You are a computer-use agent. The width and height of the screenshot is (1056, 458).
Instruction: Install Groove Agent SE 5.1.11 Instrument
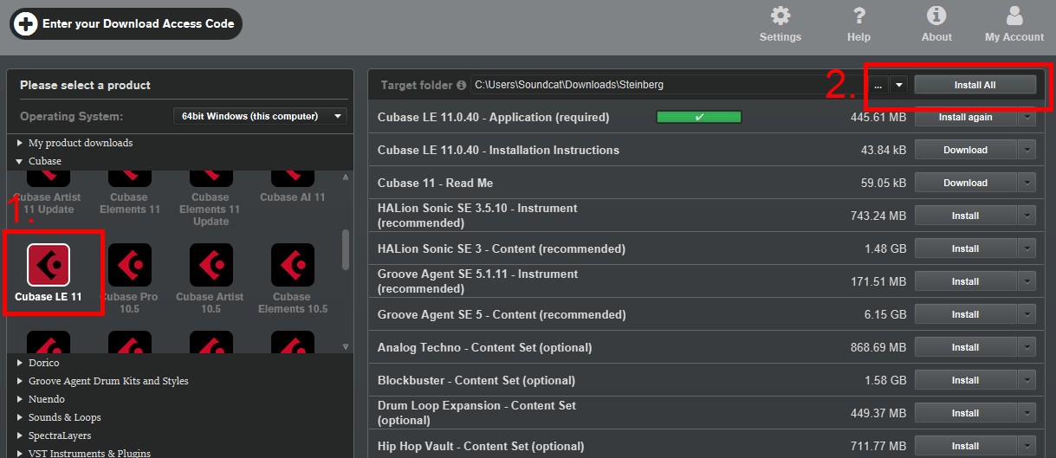click(965, 281)
